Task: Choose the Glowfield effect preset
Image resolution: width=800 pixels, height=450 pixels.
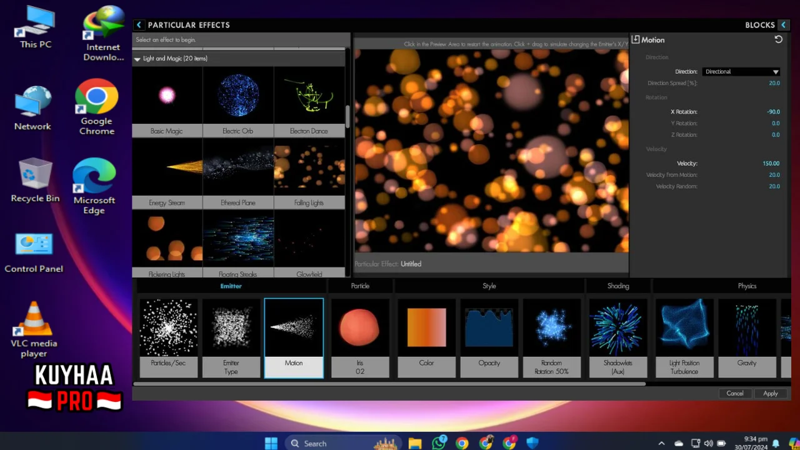Action: coord(309,244)
